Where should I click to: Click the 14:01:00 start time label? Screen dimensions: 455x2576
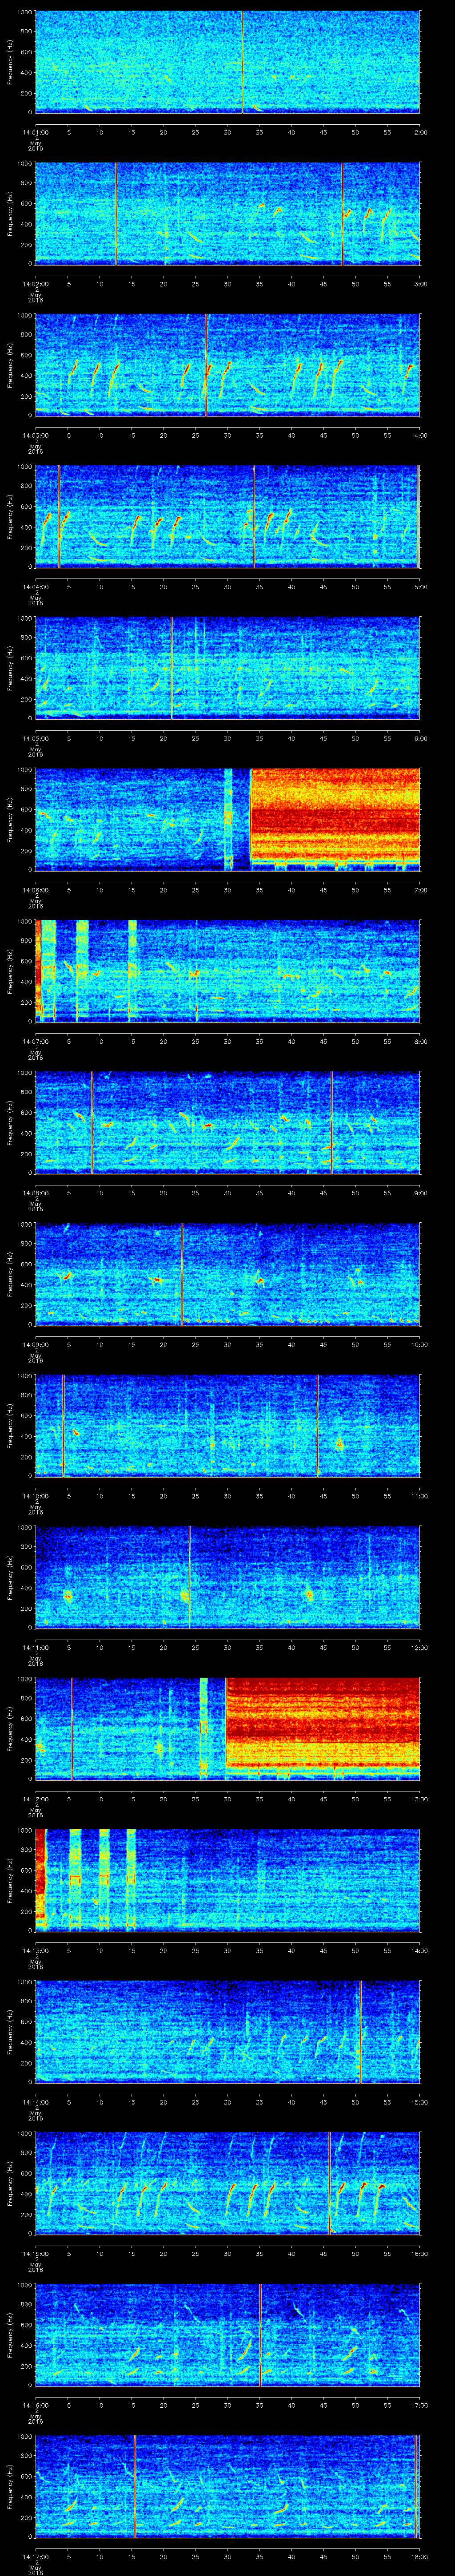coord(35,132)
